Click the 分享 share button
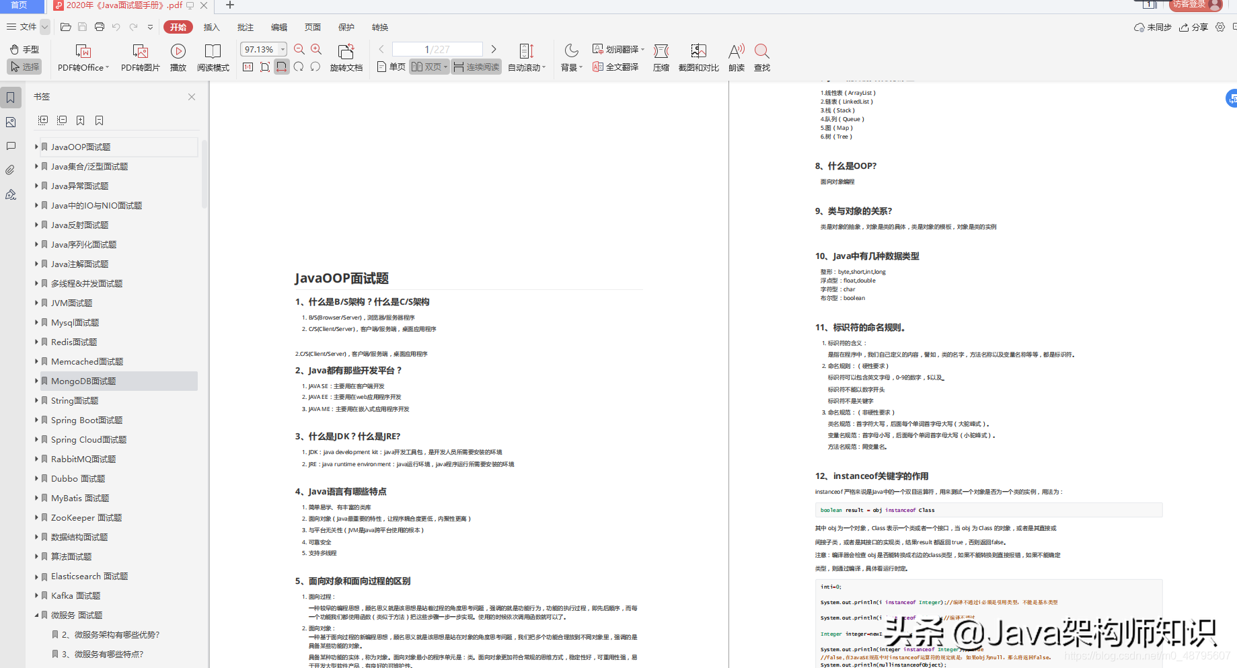 tap(1193, 27)
